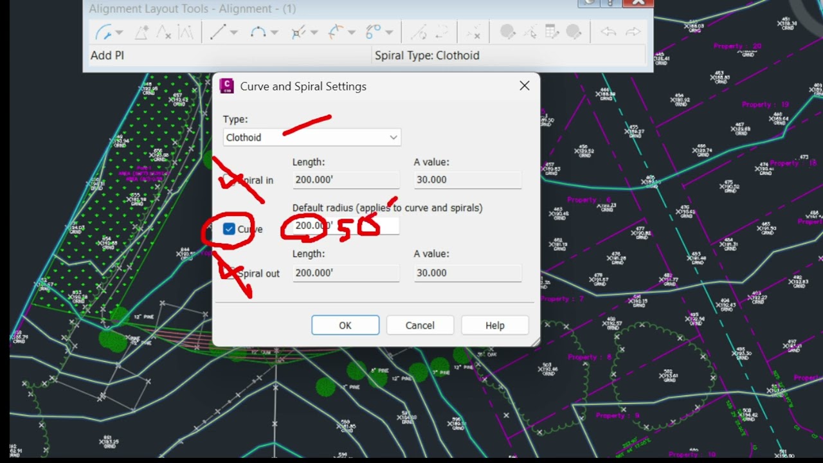Open the spiral Type Clothoid dropdown
The height and width of the screenshot is (463, 823).
pyautogui.click(x=312, y=137)
